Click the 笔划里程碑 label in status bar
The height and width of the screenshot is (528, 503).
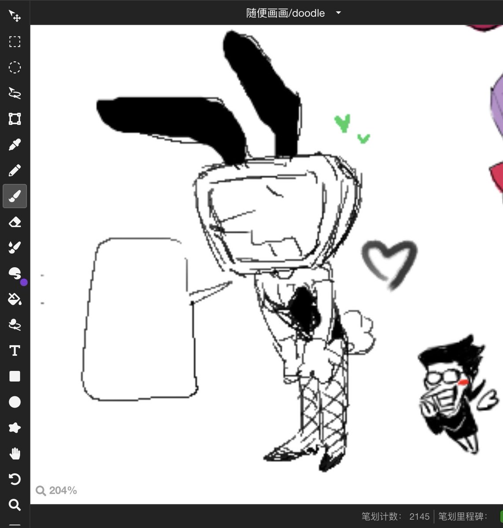point(462,517)
